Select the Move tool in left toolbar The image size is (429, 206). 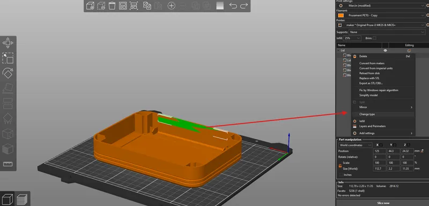[8, 43]
